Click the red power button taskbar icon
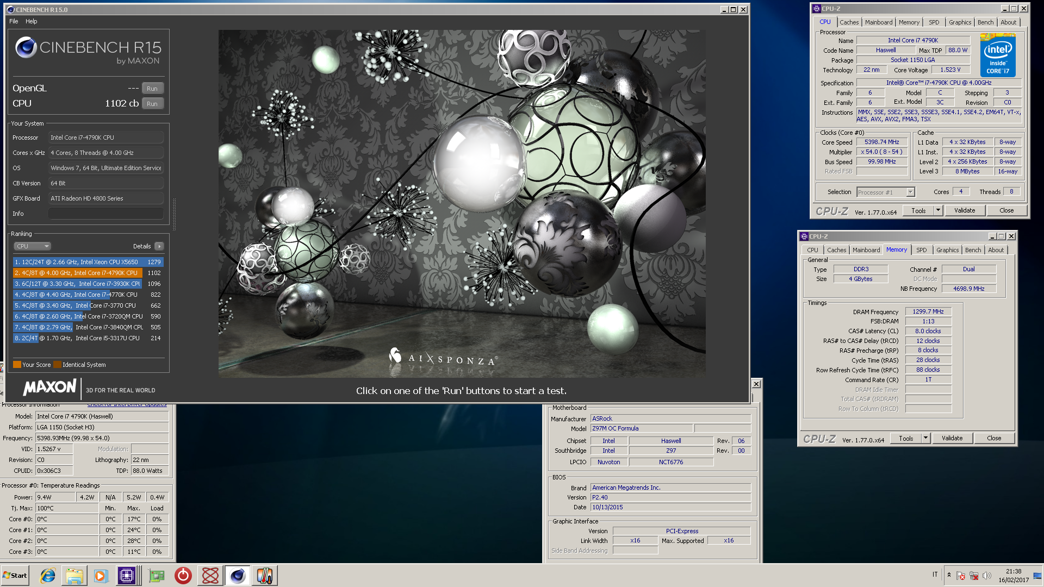The image size is (1044, 587). point(183,576)
